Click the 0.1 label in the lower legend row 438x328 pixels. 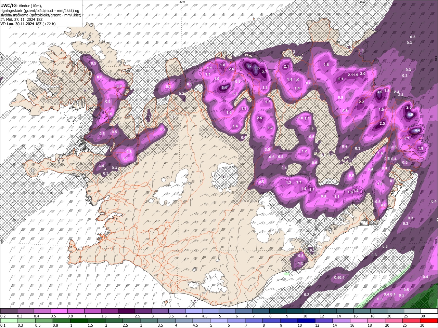pos(3,325)
